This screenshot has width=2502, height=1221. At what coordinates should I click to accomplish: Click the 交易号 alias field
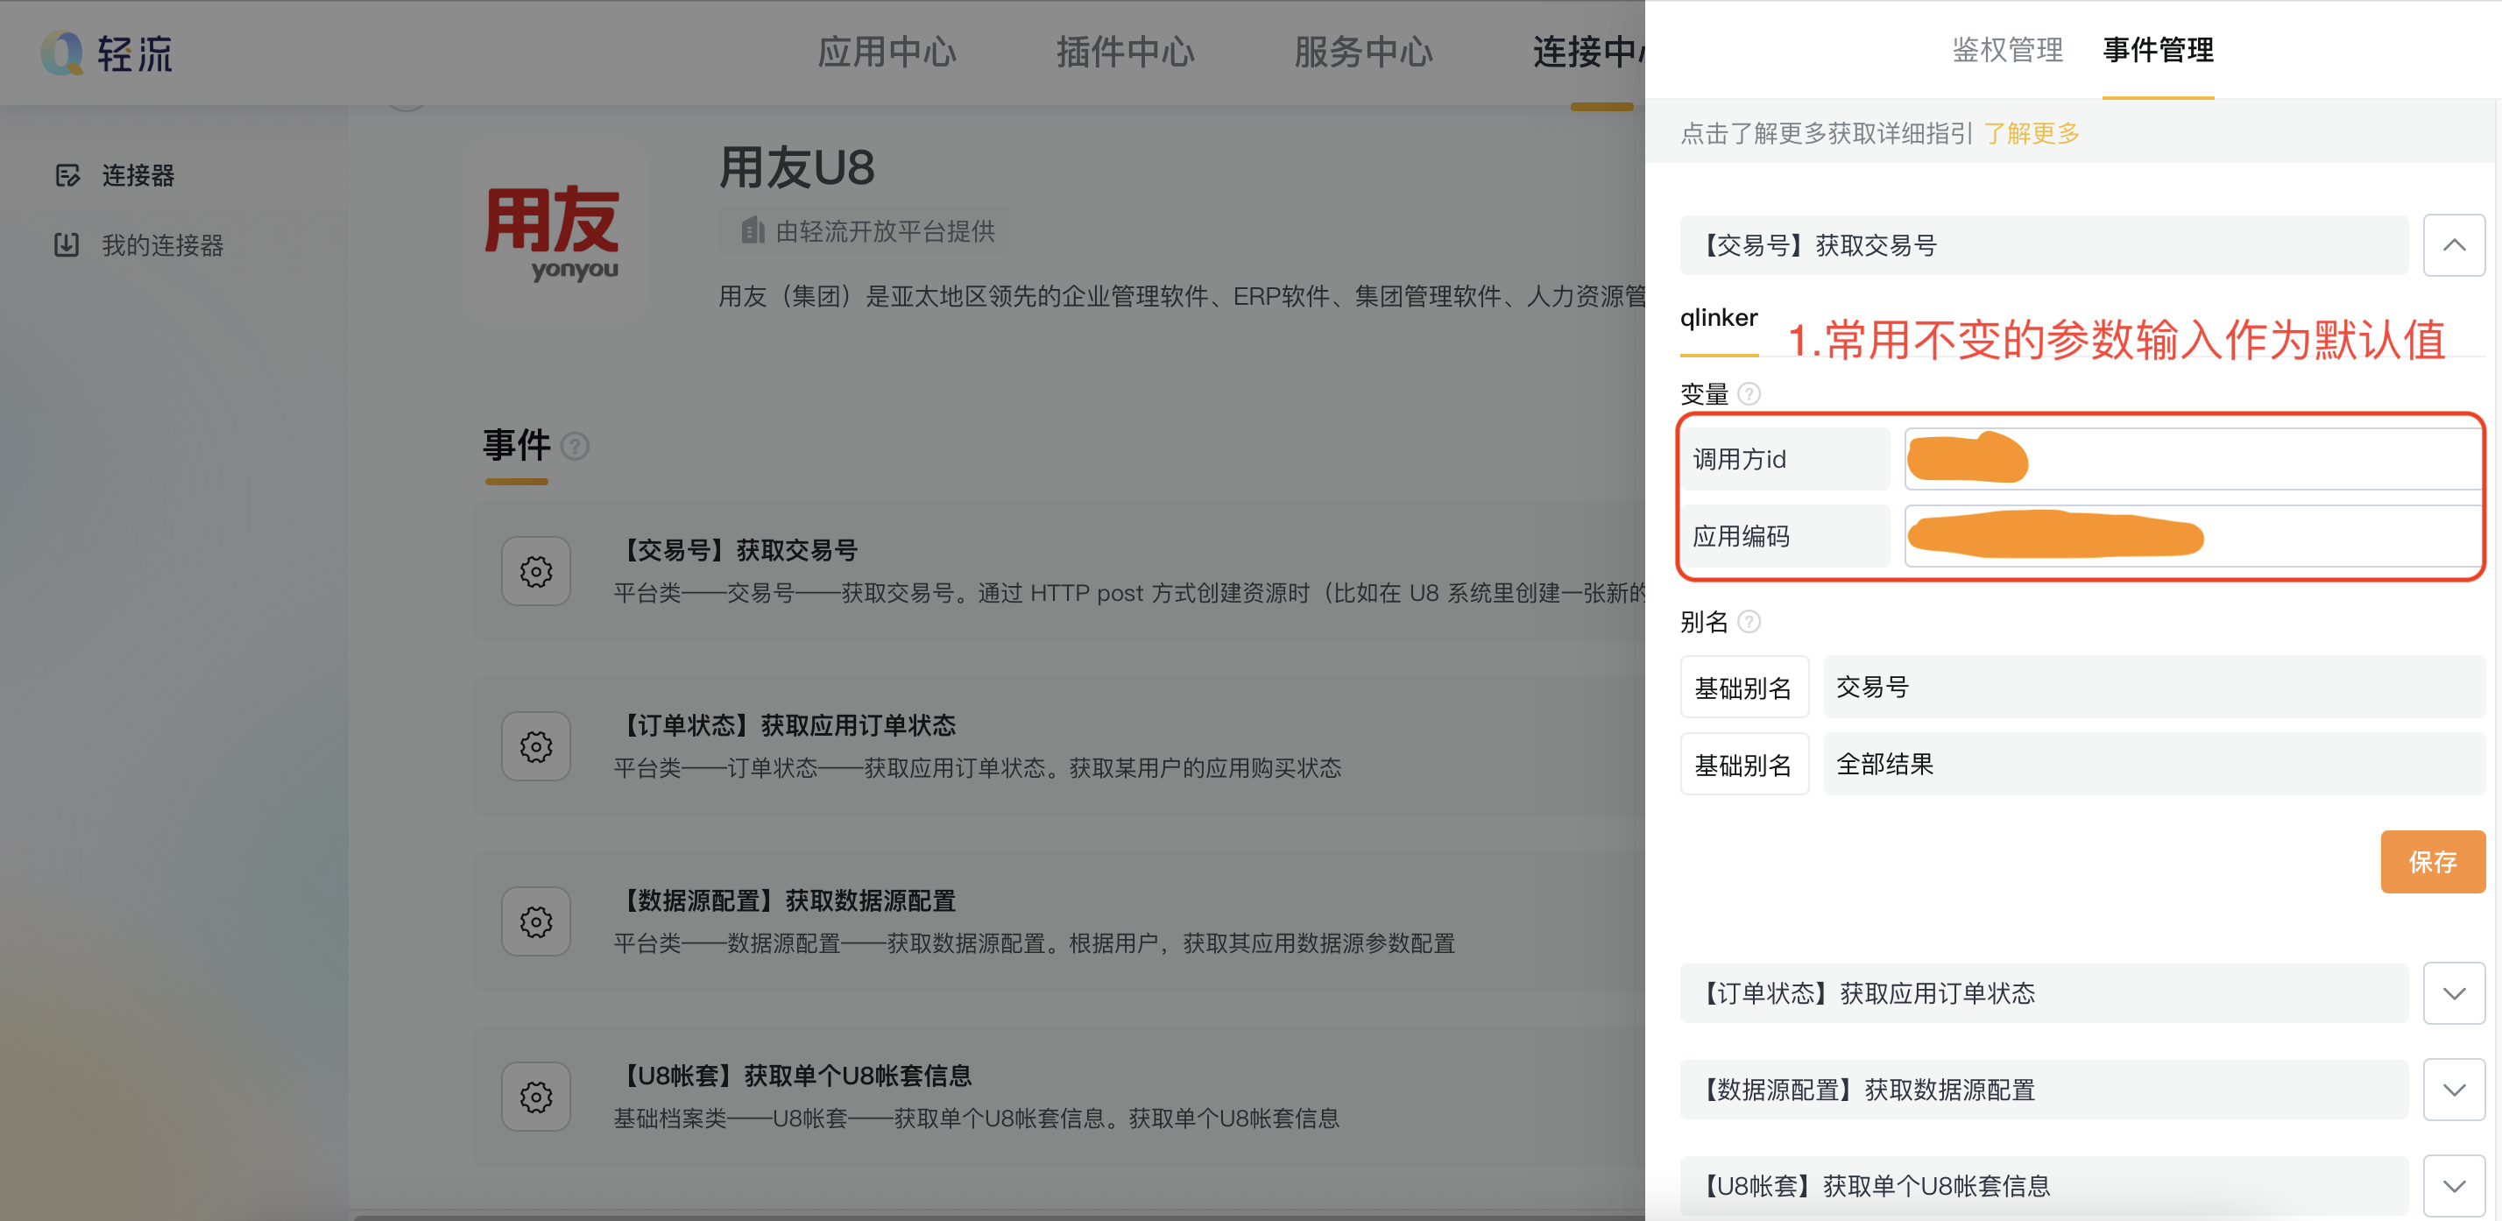point(2154,688)
